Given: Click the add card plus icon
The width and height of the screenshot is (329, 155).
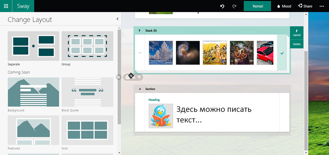Looking at the screenshot, I should click(131, 75).
